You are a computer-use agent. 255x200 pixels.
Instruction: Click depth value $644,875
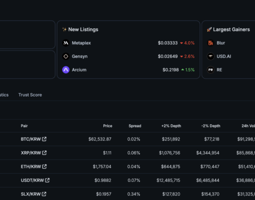click(x=171, y=166)
